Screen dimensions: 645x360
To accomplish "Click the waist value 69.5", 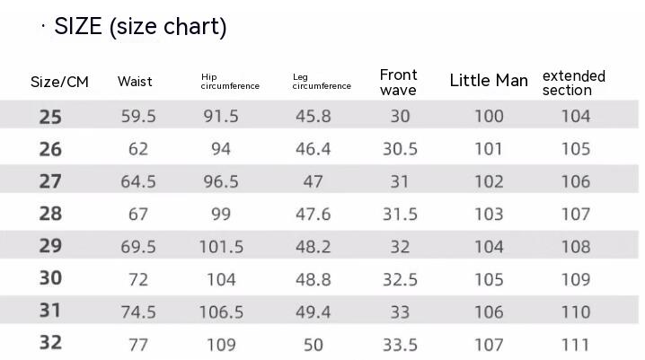I will (x=138, y=247).
